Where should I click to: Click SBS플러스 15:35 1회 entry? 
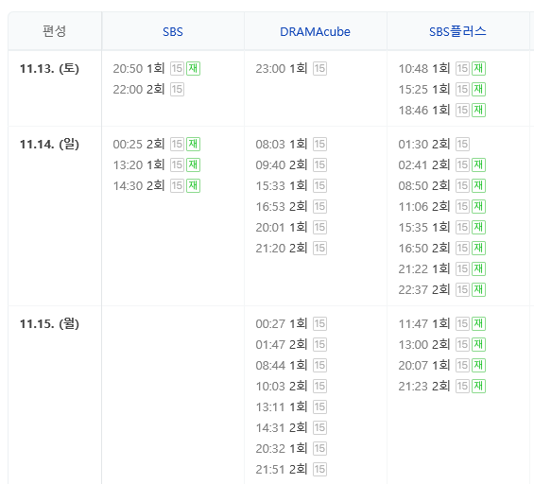pyautogui.click(x=442, y=227)
